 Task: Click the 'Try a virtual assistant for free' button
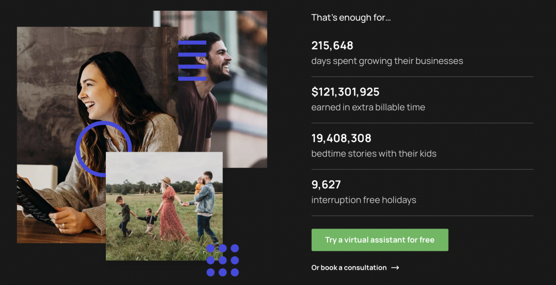[x=380, y=239]
